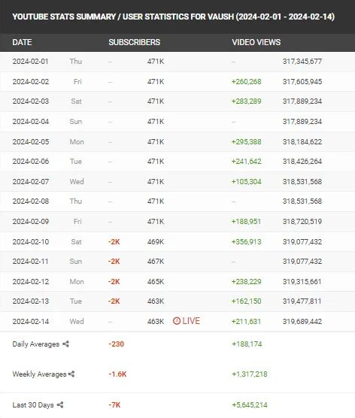Viewport: 355px width, 418px height.
Task: Click the red LIVE clock icon
Action: pyautogui.click(x=177, y=321)
